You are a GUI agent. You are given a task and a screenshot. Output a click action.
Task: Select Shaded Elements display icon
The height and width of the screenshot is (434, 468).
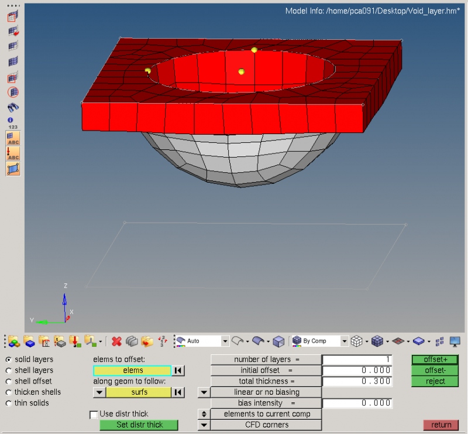(377, 341)
